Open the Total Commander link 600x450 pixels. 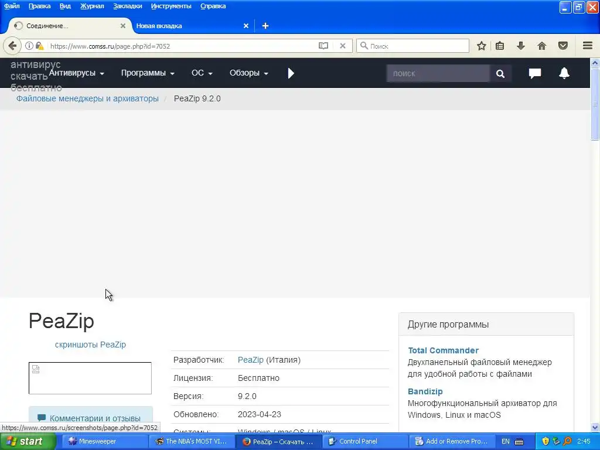click(x=443, y=350)
